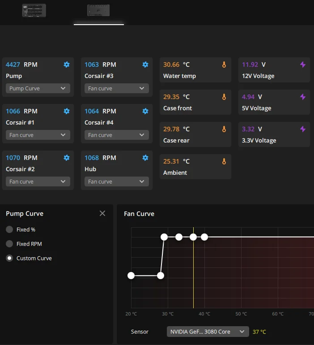
Task: Click the Sensor label below the graph
Action: 140,332
